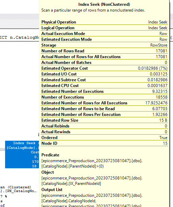
Task: Click the n.CatalogNo query text
Action: 24,37
